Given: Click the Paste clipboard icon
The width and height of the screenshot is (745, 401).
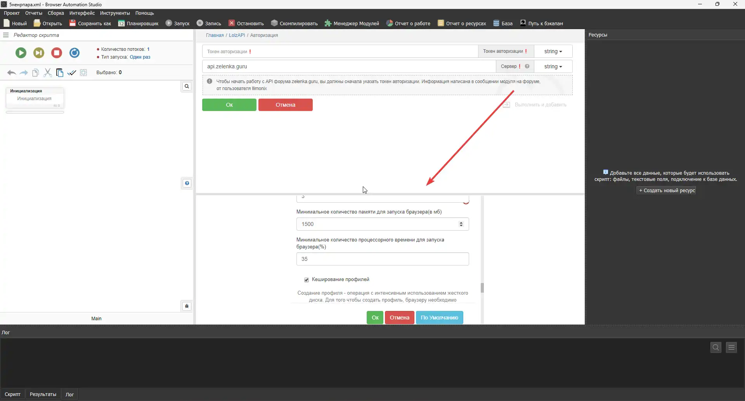Looking at the screenshot, I should [x=60, y=73].
